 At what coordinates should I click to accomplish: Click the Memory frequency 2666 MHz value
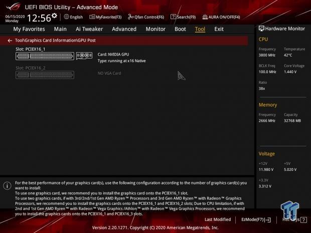pyautogui.click(x=267, y=121)
